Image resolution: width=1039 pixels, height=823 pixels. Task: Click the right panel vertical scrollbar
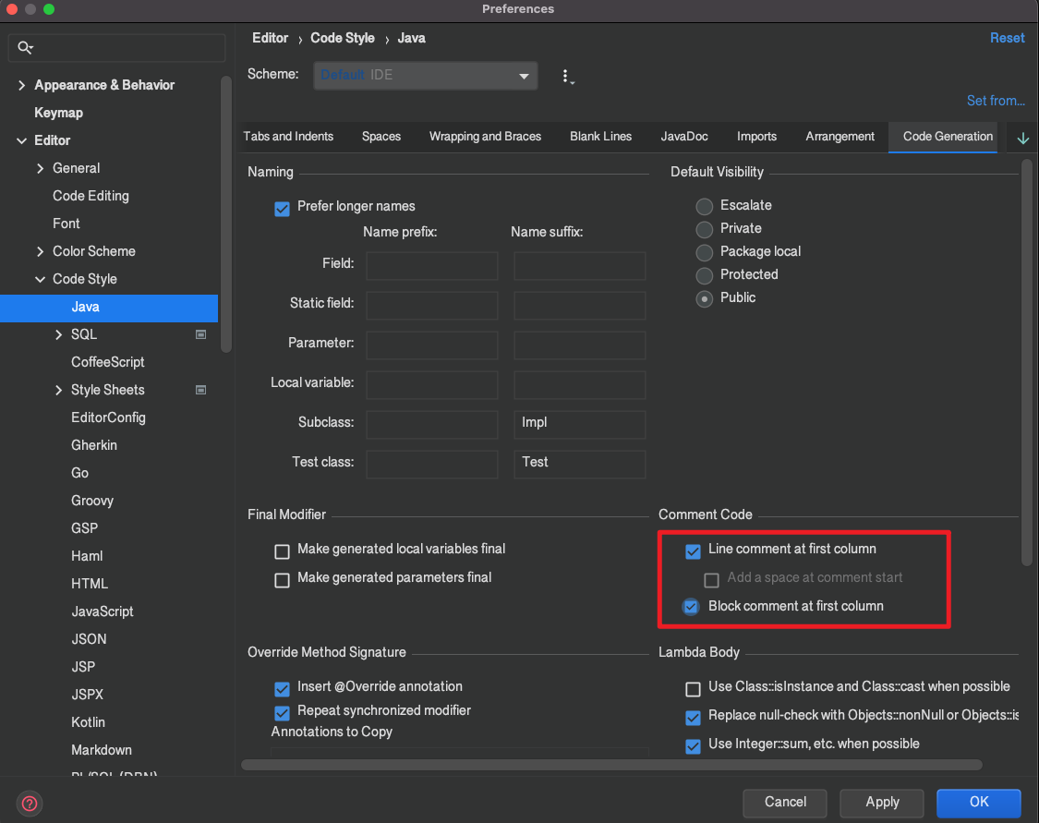(x=1026, y=362)
